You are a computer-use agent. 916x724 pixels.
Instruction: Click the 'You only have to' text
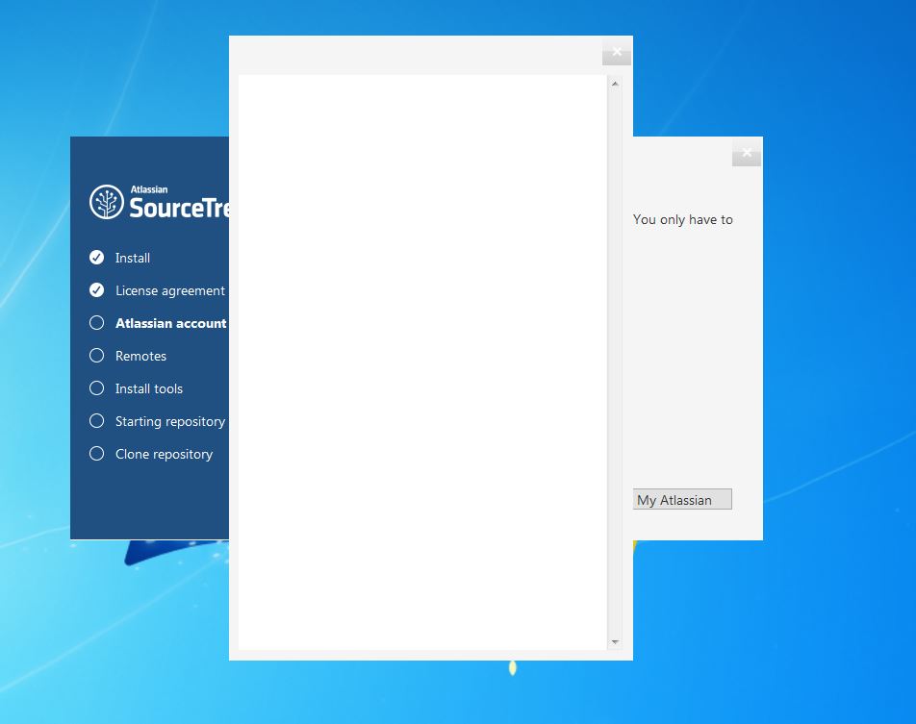pos(683,220)
